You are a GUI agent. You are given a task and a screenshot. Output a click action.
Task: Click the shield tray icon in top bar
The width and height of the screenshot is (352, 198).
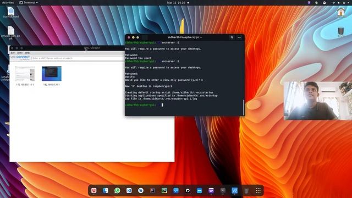(x=317, y=3)
